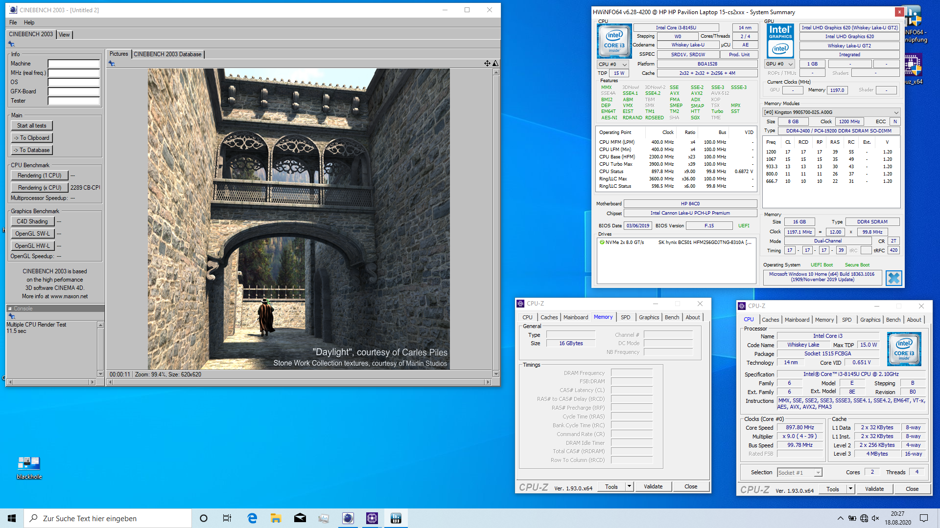Click the volume icon in the system tray
The width and height of the screenshot is (940, 528).
click(x=875, y=518)
